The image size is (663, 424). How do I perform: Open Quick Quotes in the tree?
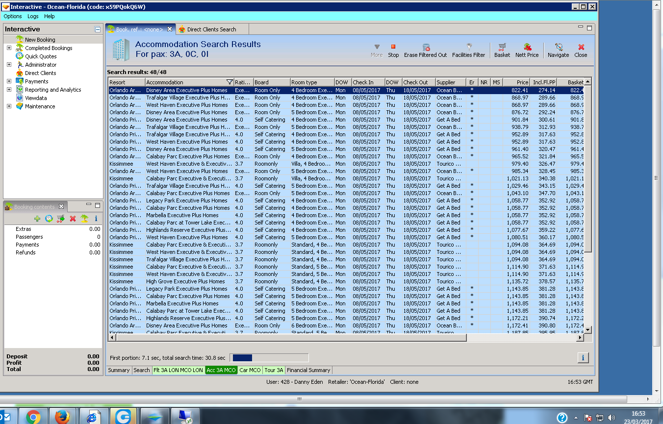(41, 56)
